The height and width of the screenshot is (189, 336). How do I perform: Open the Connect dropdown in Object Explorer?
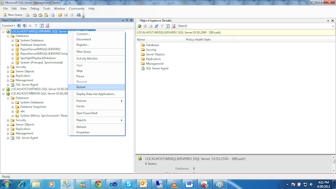tap(8, 26)
